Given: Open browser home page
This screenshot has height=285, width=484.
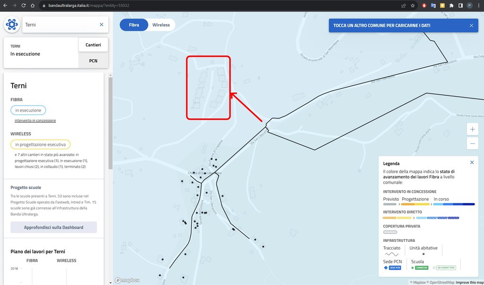Looking at the screenshot, I should [x=32, y=6].
